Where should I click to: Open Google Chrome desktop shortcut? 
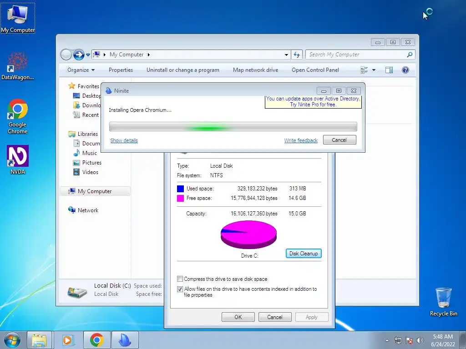click(x=18, y=116)
